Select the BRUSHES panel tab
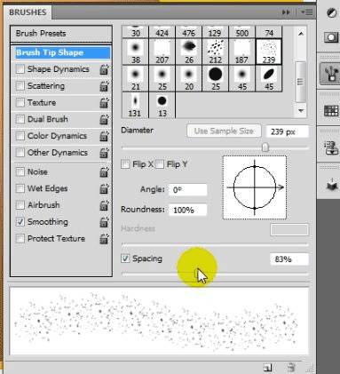The height and width of the screenshot is (374, 340). click(x=28, y=12)
